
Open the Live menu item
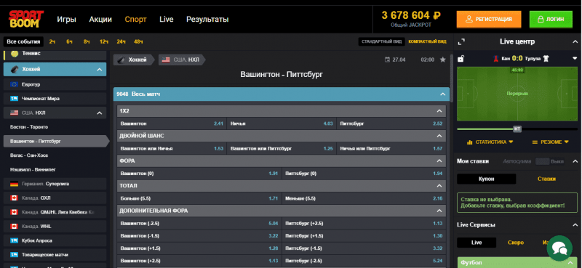point(167,20)
